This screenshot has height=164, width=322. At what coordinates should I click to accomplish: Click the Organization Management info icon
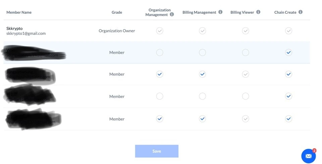pos(172,15)
